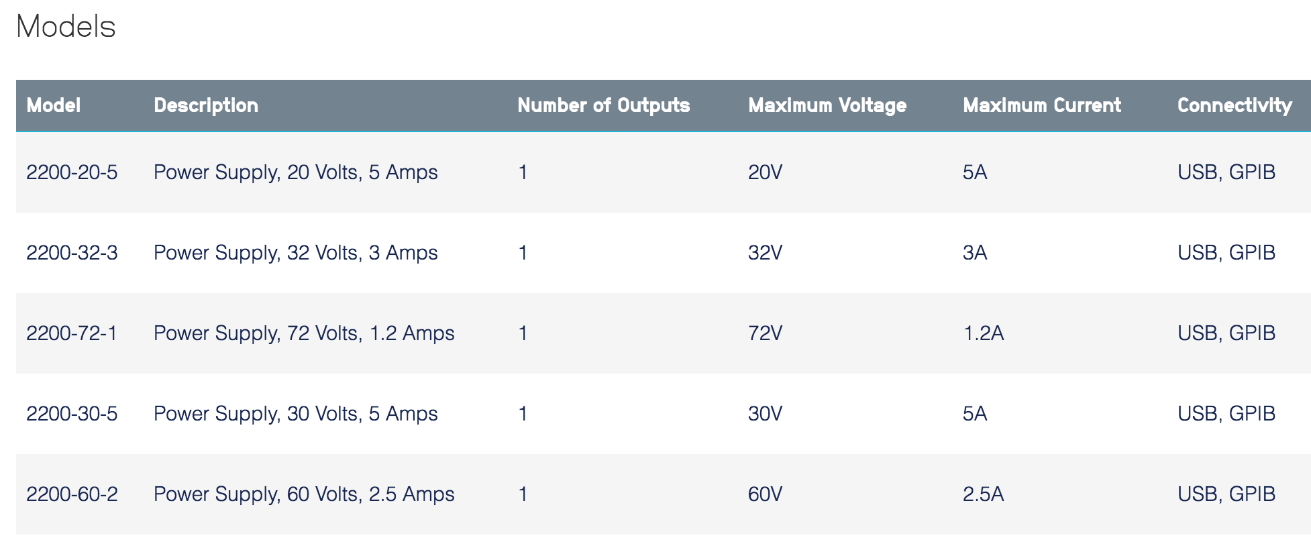The width and height of the screenshot is (1311, 558).
Task: Click the Connectivity column header
Action: tap(1235, 105)
